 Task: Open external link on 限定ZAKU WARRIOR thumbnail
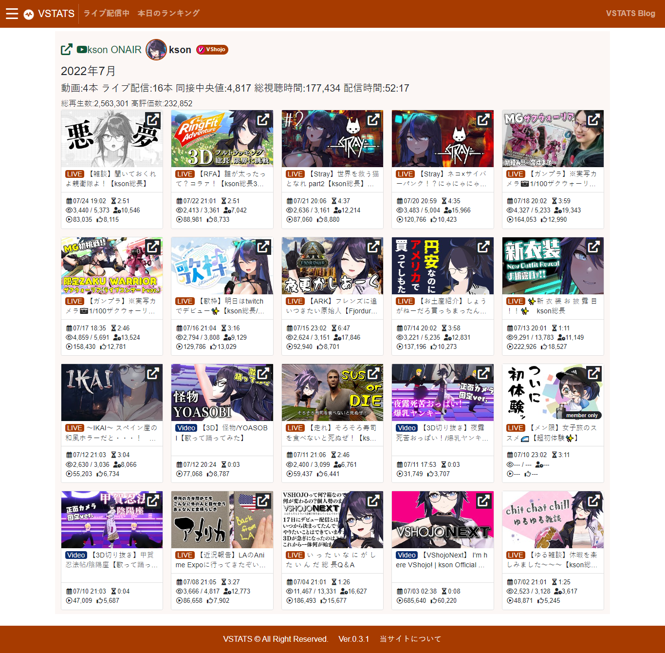(x=153, y=247)
